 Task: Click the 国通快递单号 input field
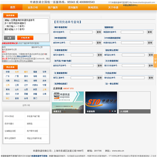pyautogui.click(x=132, y=32)
